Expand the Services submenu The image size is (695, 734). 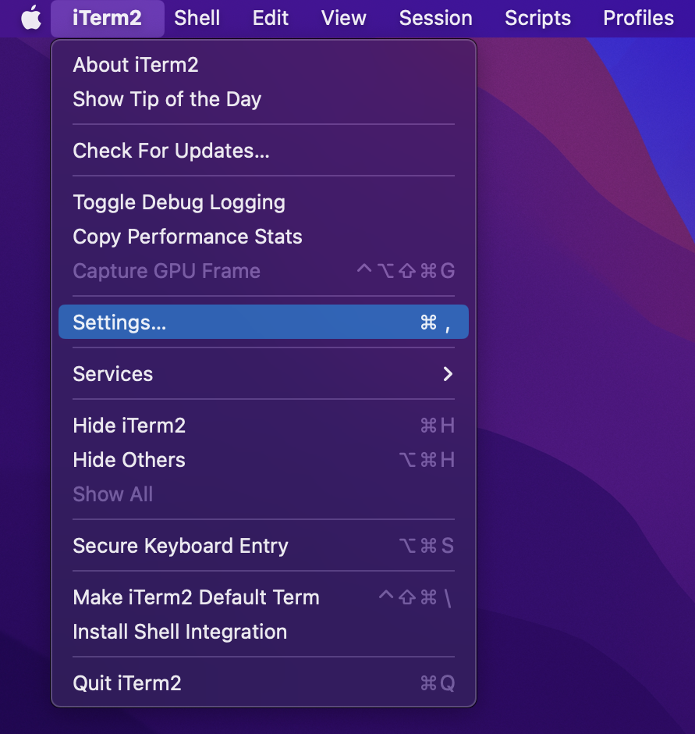(x=264, y=373)
